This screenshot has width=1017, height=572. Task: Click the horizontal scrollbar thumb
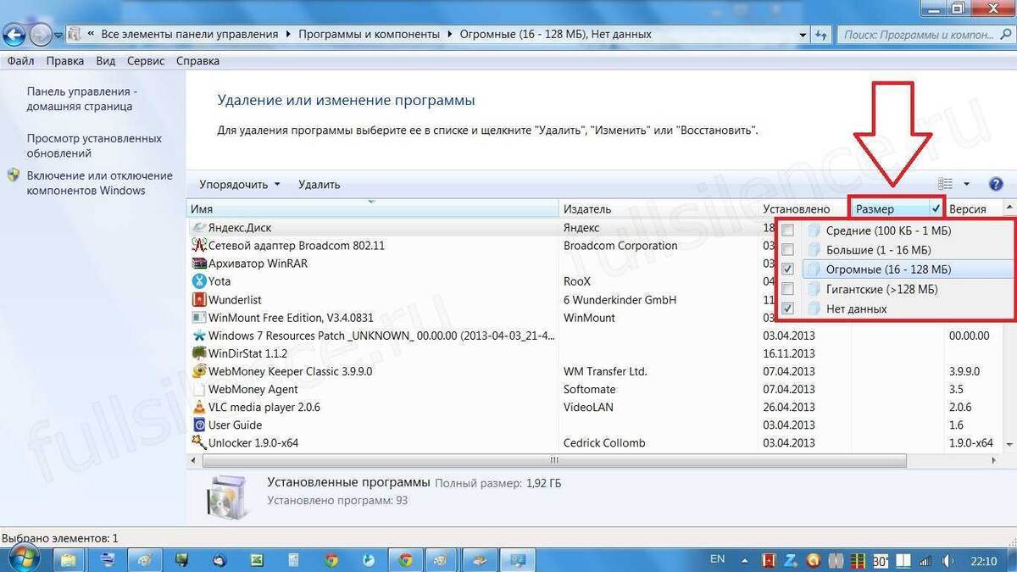pyautogui.click(x=553, y=461)
